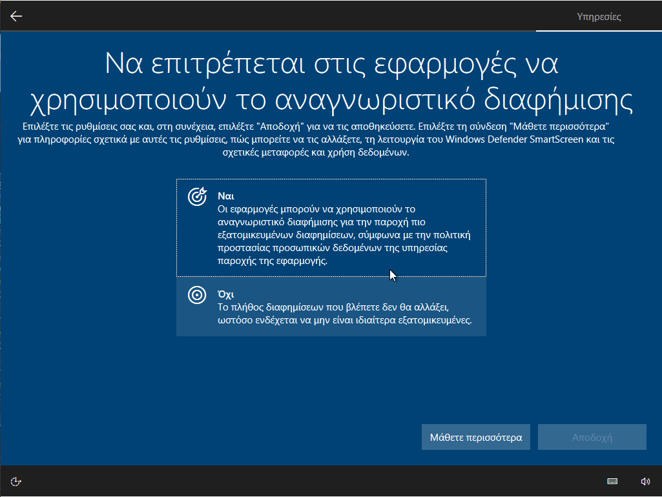Open the on-screen keyboard icon
This screenshot has height=497, width=662.
(x=612, y=482)
